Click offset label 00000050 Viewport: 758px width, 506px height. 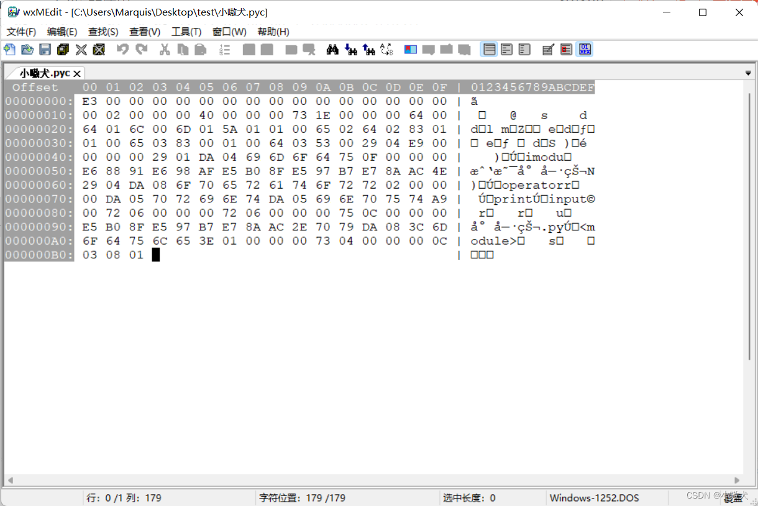pos(40,171)
